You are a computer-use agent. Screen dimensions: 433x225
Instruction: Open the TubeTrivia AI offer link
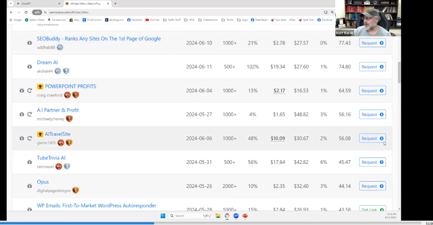point(51,158)
